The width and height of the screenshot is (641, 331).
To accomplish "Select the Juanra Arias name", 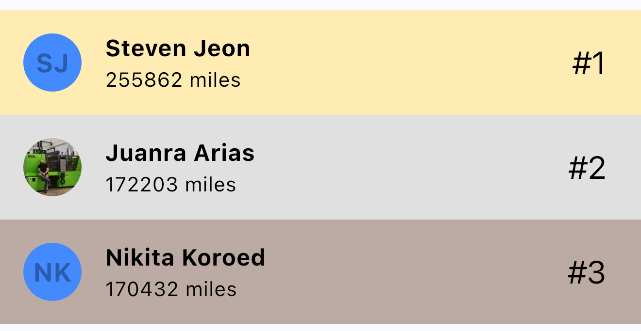I will click(x=180, y=153).
